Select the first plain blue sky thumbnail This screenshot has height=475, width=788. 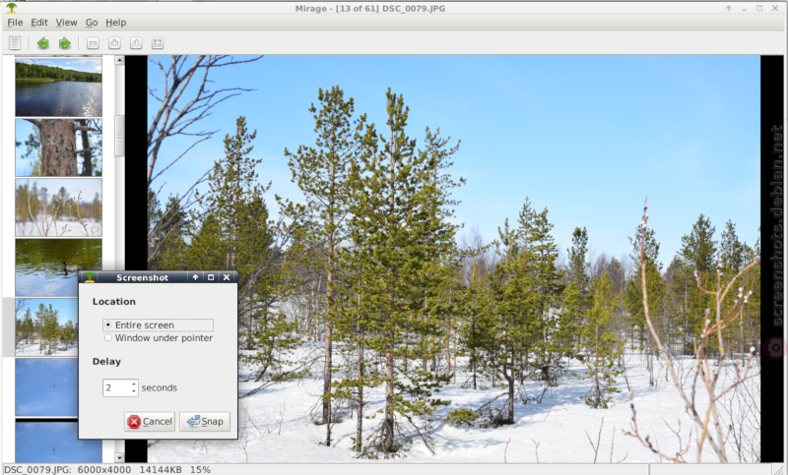click(x=46, y=387)
